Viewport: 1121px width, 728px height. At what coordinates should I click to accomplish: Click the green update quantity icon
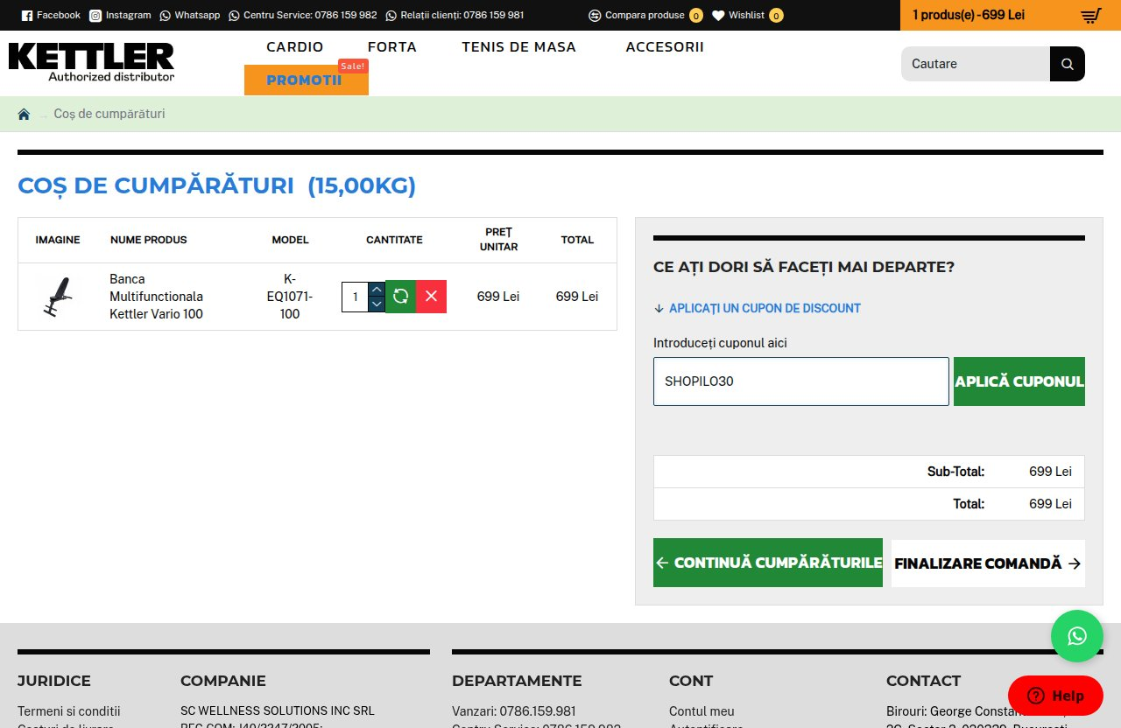401,297
